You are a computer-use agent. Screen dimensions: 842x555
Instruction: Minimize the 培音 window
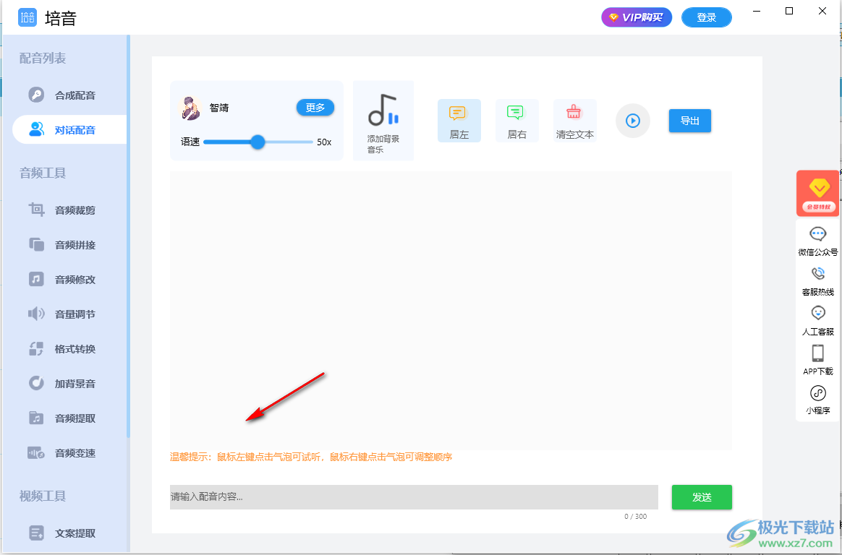757,12
